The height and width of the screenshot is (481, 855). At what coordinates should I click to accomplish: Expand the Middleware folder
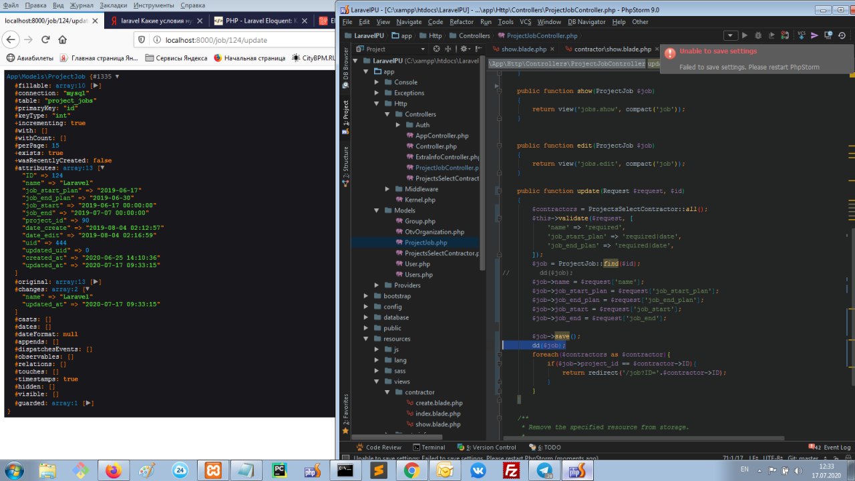387,189
